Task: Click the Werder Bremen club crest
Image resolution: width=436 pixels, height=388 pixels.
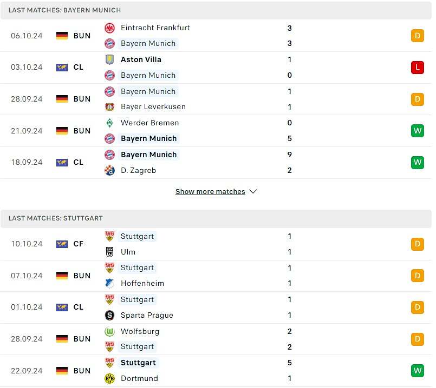Action: (x=110, y=123)
